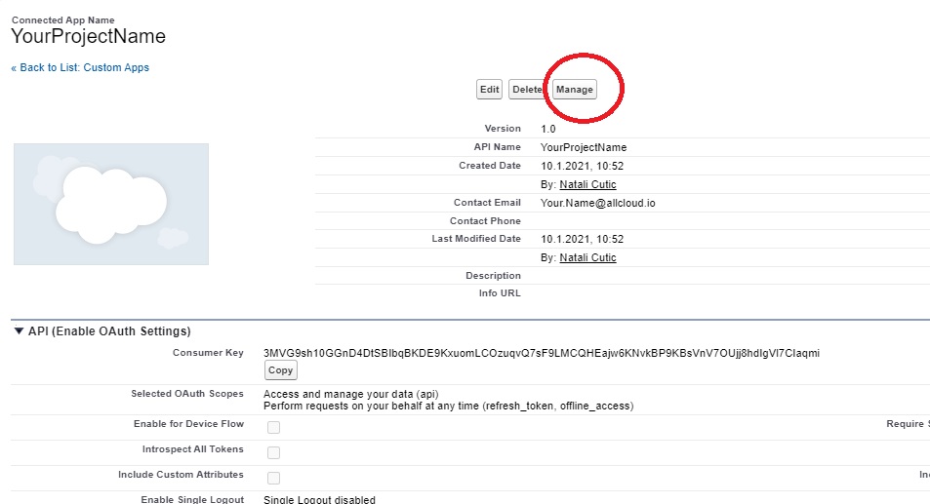Click the 'Access and manage your data (api)' scope
930x504 pixels.
[351, 394]
